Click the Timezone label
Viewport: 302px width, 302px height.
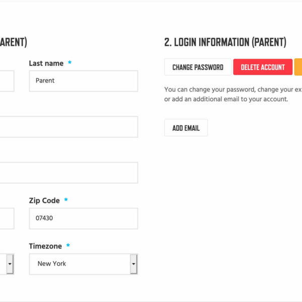coord(45,246)
